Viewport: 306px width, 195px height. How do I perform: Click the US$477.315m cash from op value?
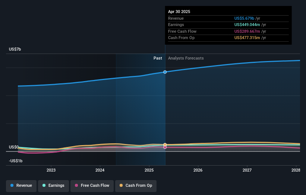coord(247,38)
